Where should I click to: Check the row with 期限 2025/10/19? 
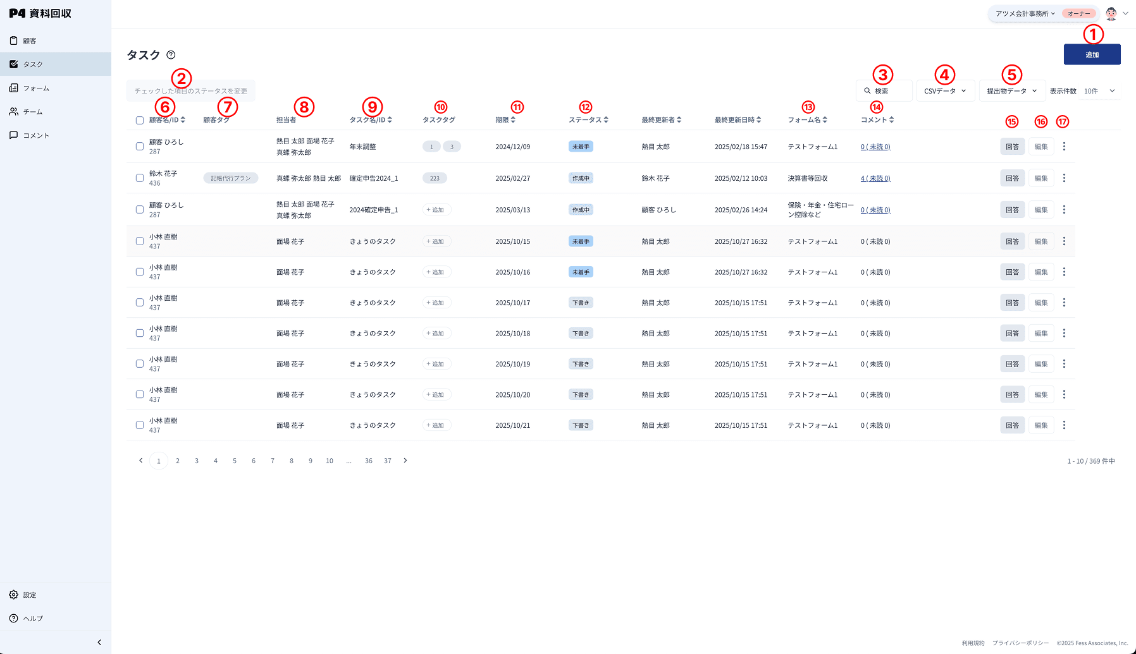pos(140,364)
